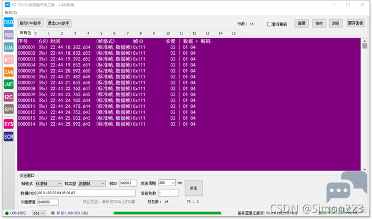
Task: Open the PROG programmer tool
Action: [x=9, y=35]
